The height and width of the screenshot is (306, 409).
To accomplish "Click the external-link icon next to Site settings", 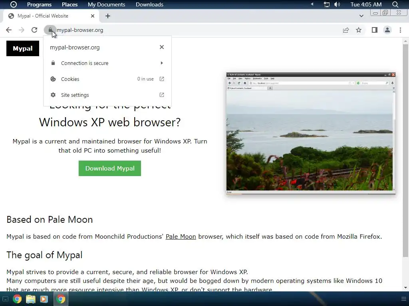I will [162, 95].
